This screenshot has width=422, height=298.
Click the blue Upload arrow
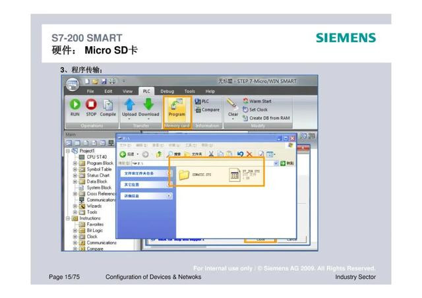[x=130, y=104]
